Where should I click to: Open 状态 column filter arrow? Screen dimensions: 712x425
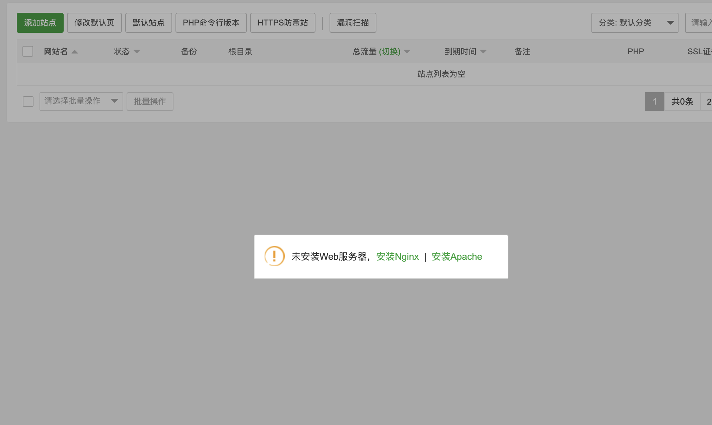point(137,52)
